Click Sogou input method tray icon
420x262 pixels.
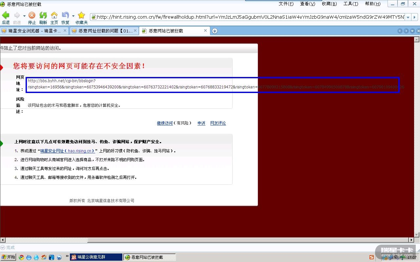(371, 257)
